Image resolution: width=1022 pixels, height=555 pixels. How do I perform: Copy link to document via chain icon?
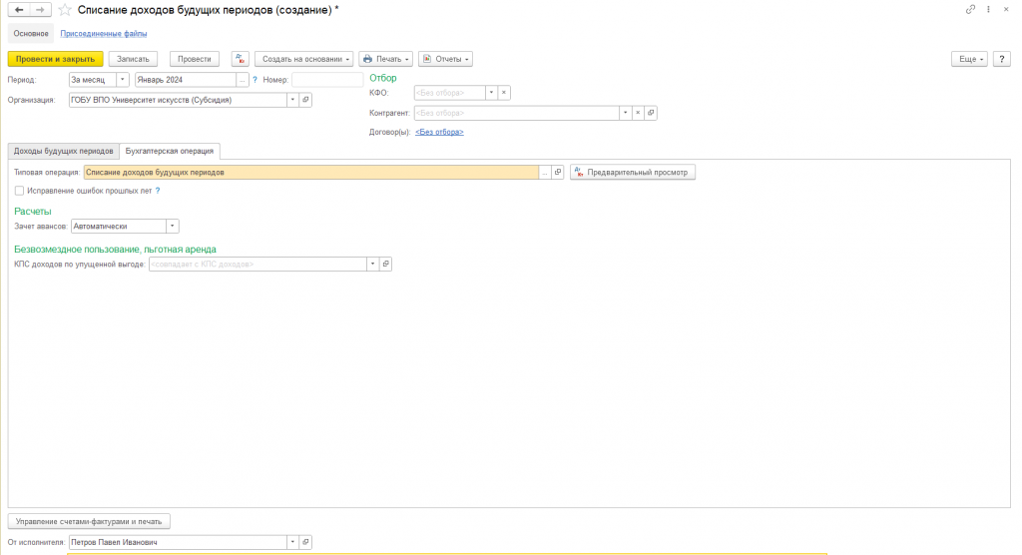coord(970,9)
